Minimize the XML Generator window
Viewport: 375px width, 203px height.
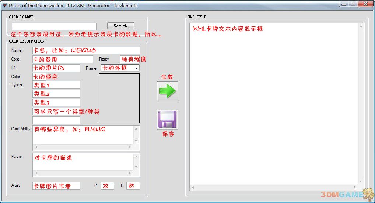tap(344, 4)
